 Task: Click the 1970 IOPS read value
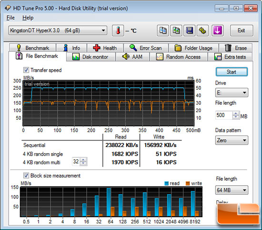[x=125, y=162]
